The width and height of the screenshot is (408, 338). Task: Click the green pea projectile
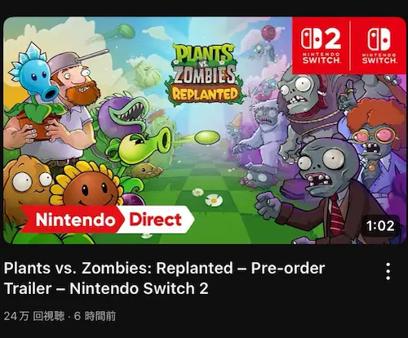207,137
